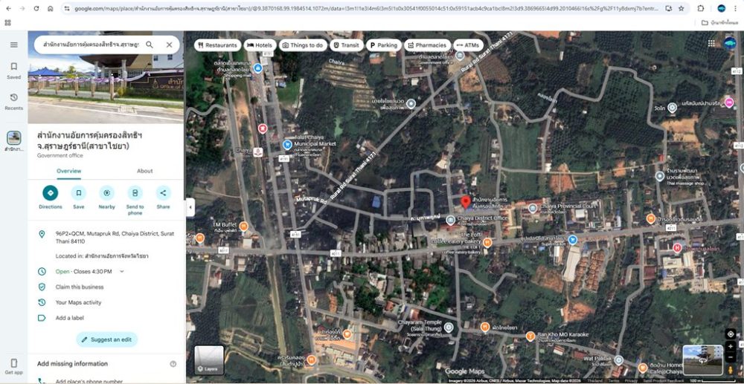The image size is (744, 384).
Task: Collapse the side panel arrow
Action: 190,207
